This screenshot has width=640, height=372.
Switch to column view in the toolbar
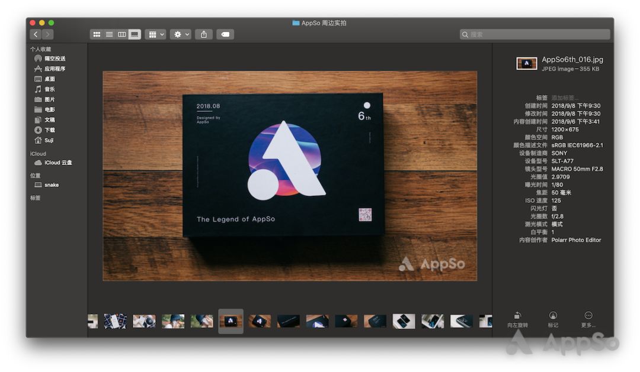click(121, 34)
